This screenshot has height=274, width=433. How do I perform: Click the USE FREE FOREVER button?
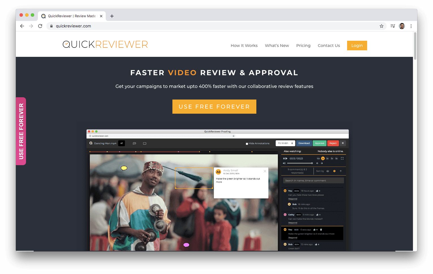coord(214,107)
